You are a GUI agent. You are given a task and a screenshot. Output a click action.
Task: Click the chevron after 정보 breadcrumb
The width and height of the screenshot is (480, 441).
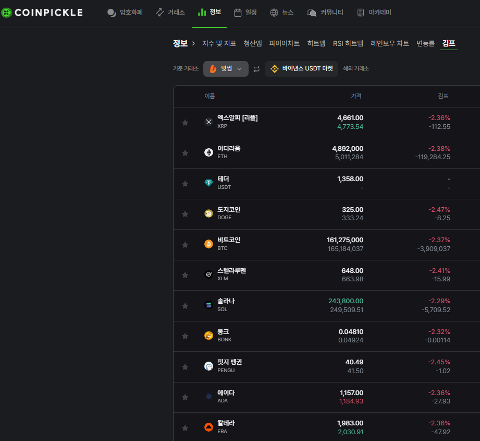(193, 43)
